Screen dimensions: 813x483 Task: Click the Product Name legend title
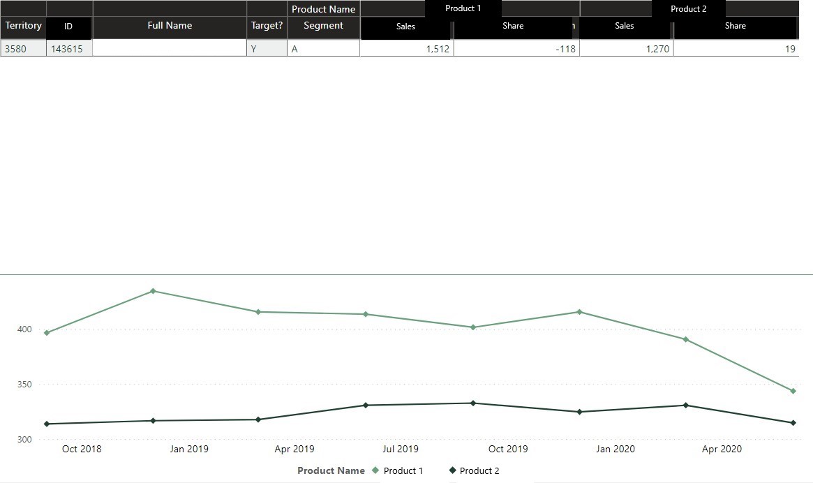pos(331,470)
